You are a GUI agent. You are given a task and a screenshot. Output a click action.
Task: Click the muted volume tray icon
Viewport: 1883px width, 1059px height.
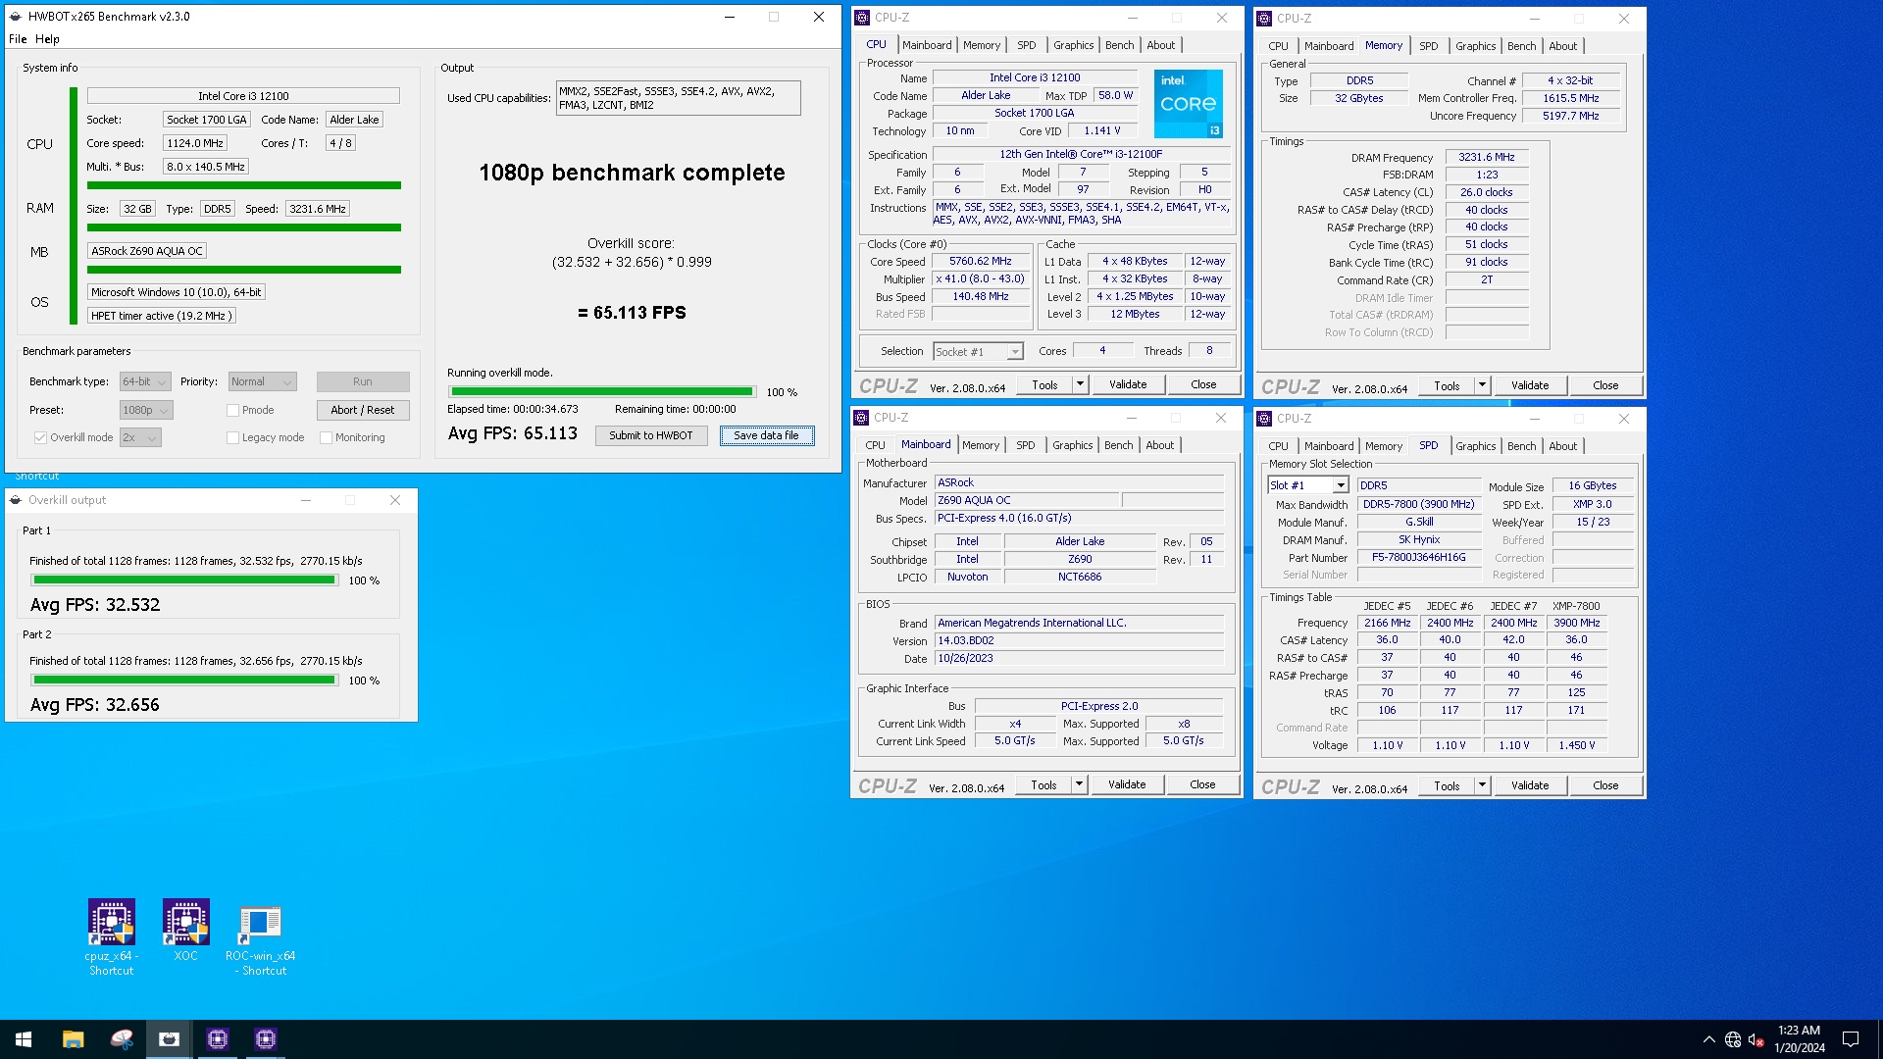1756,1039
